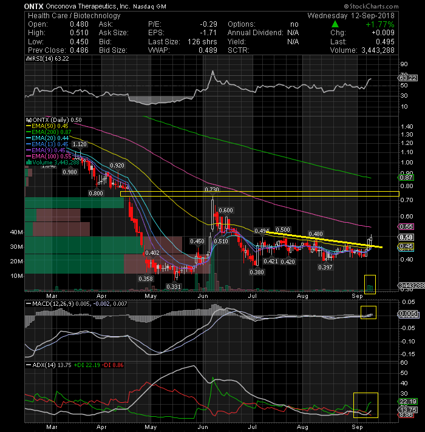The width and height of the screenshot is (425, 432).
Task: Click the 0.005 MACD axis tag
Action: point(409,314)
